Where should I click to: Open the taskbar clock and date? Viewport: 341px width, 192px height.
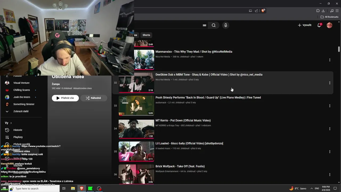pos(326,189)
